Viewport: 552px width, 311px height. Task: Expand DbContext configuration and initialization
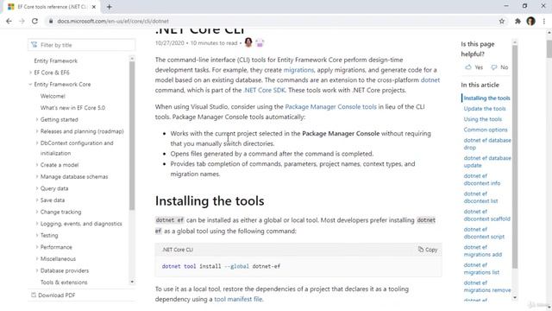(x=36, y=143)
